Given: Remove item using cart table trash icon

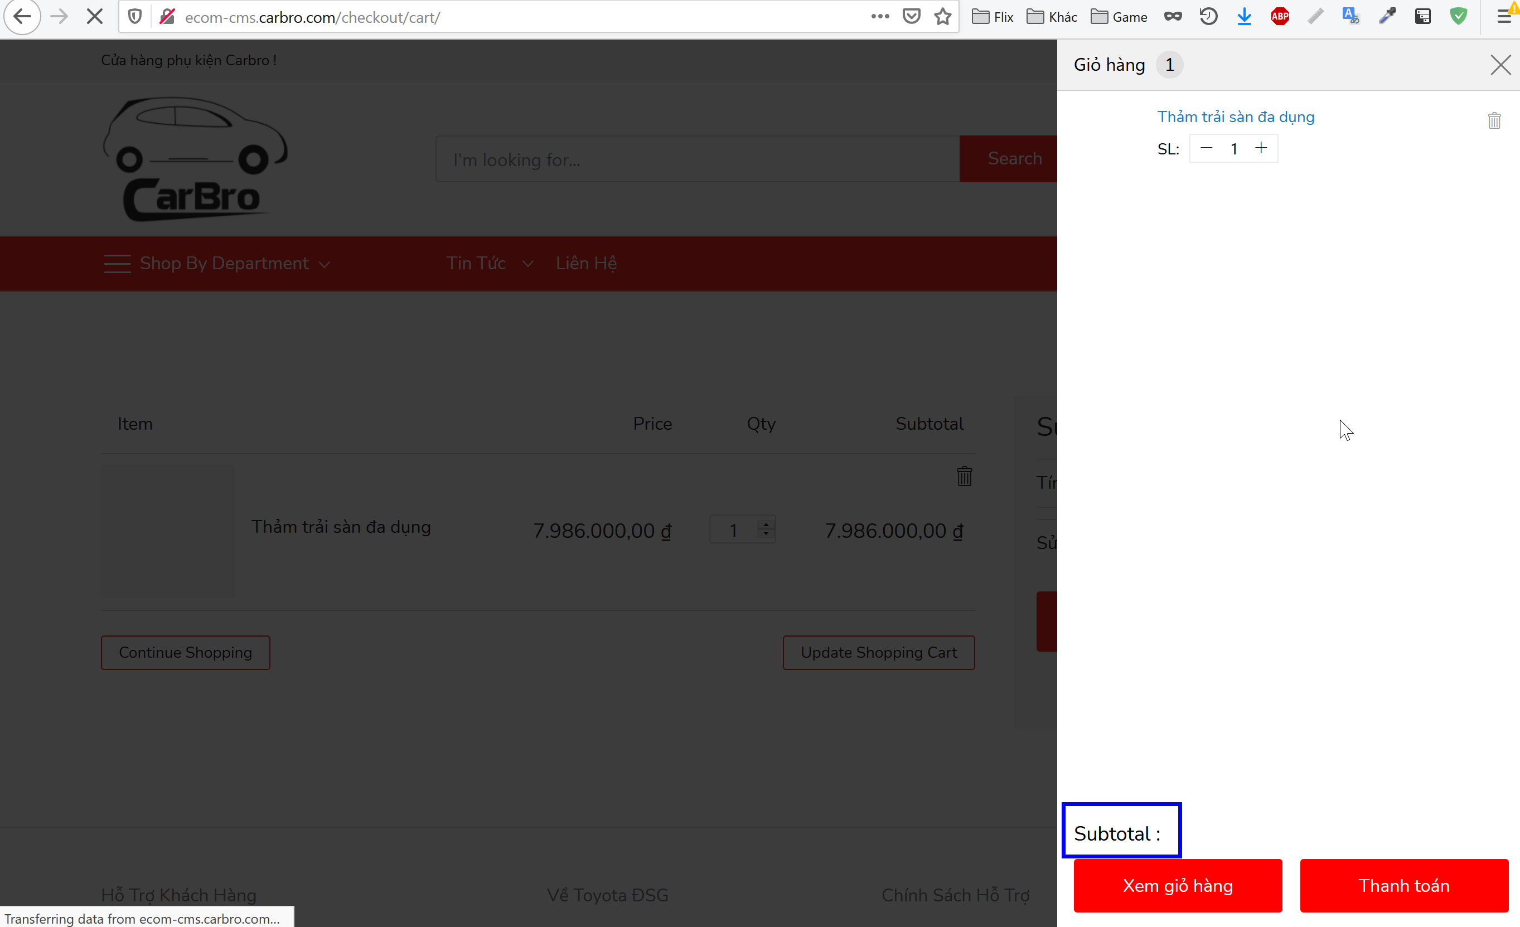Looking at the screenshot, I should tap(964, 475).
